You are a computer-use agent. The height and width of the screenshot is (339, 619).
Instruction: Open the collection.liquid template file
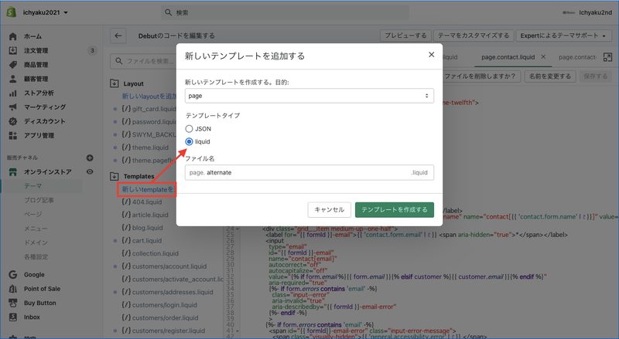pos(150,253)
